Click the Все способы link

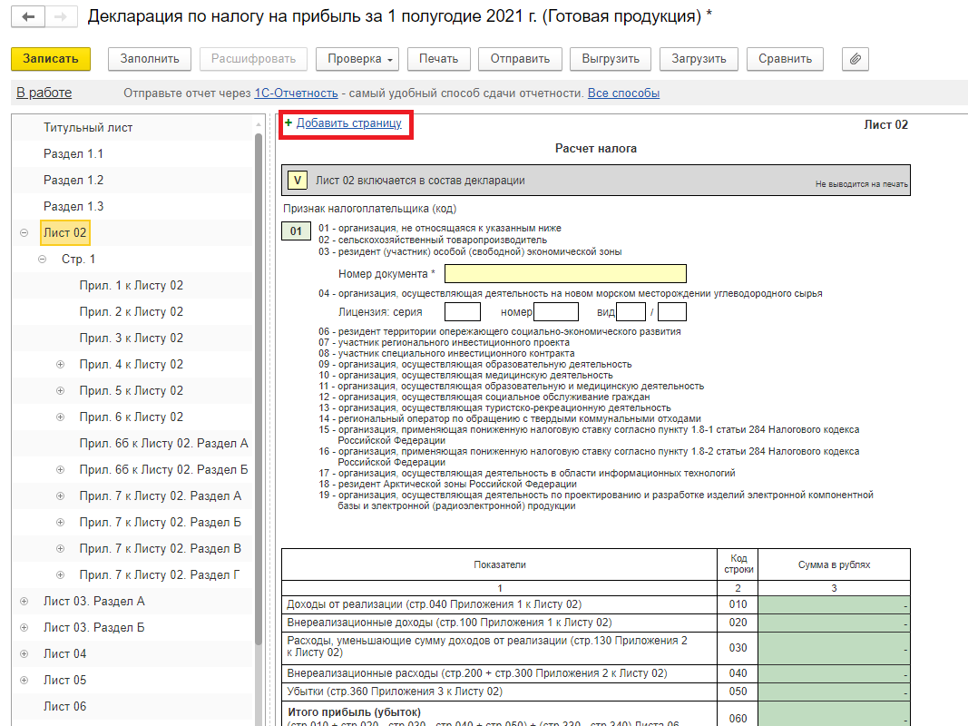[623, 93]
